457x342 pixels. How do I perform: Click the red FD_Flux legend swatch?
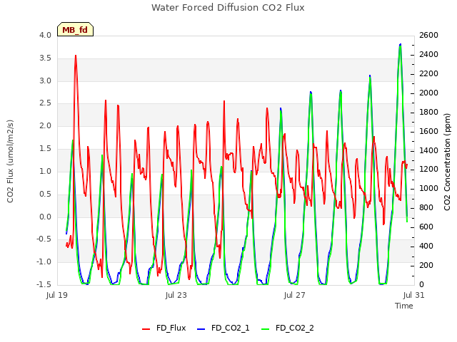coord(146,329)
